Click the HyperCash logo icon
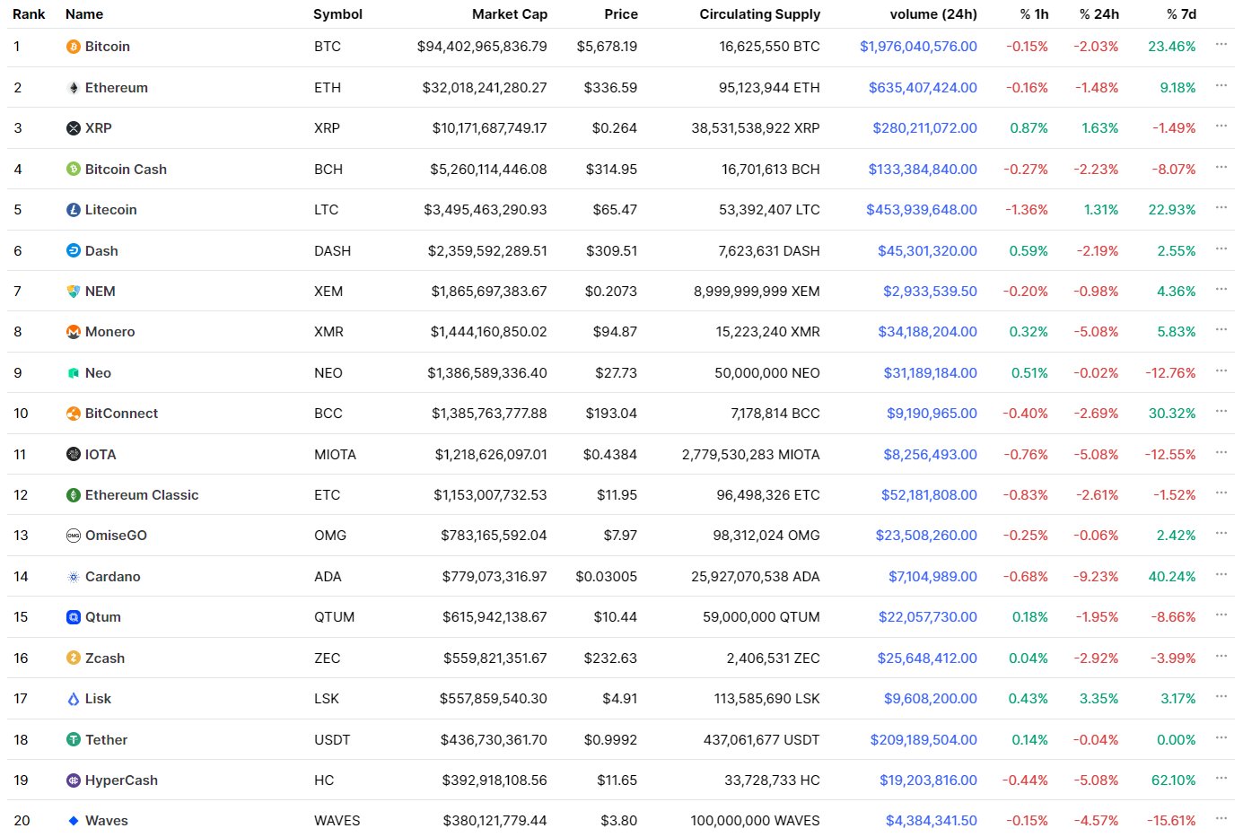Viewport: 1243px width, 837px height. [74, 780]
